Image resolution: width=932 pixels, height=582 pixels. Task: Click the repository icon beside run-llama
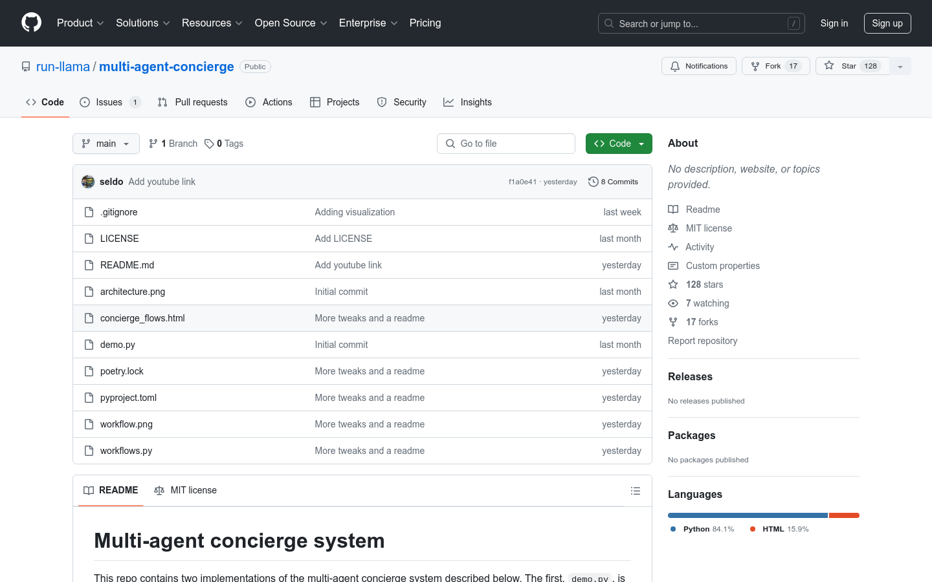26,67
